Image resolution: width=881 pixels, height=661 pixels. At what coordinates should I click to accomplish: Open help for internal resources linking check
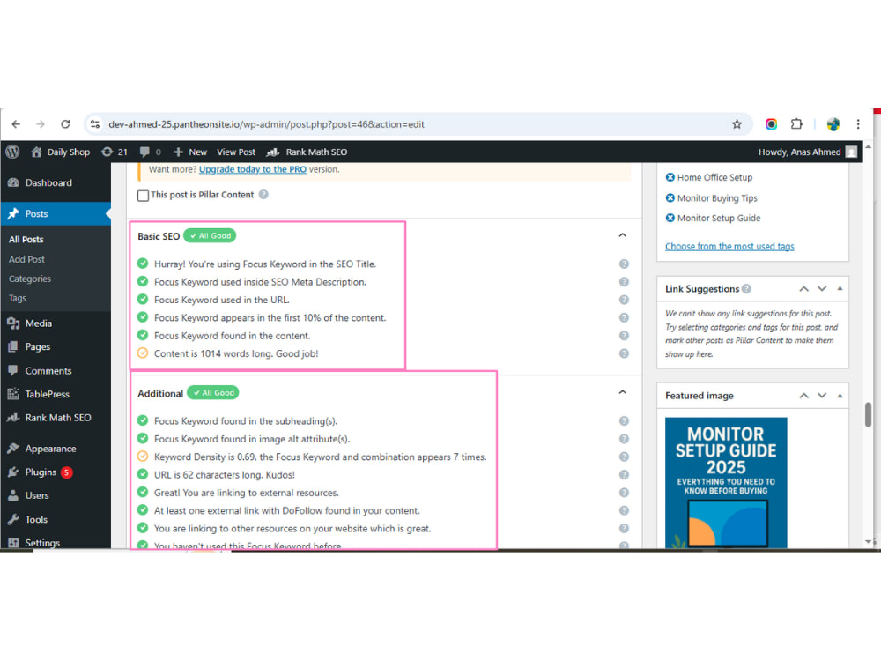[x=624, y=528]
